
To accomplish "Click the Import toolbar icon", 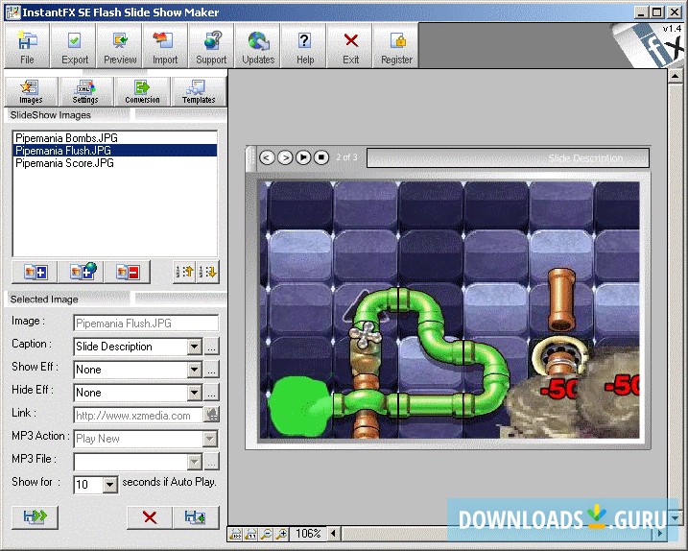I will click(x=165, y=46).
